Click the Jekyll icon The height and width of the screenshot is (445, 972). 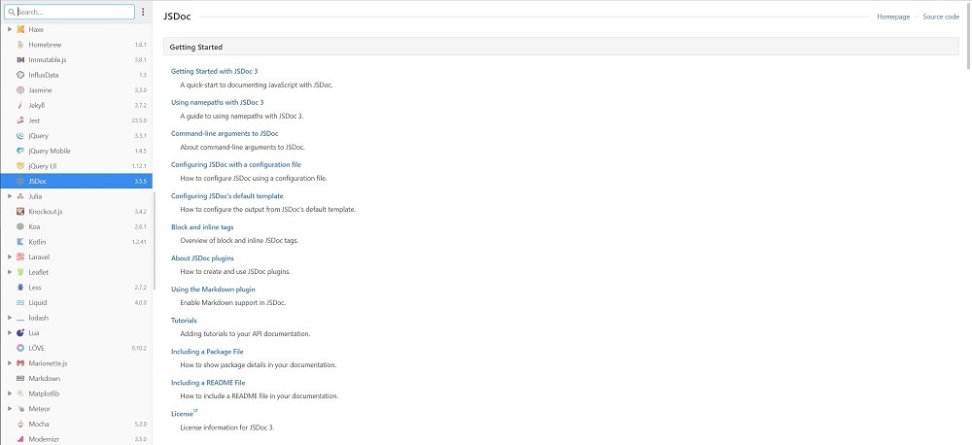(20, 105)
